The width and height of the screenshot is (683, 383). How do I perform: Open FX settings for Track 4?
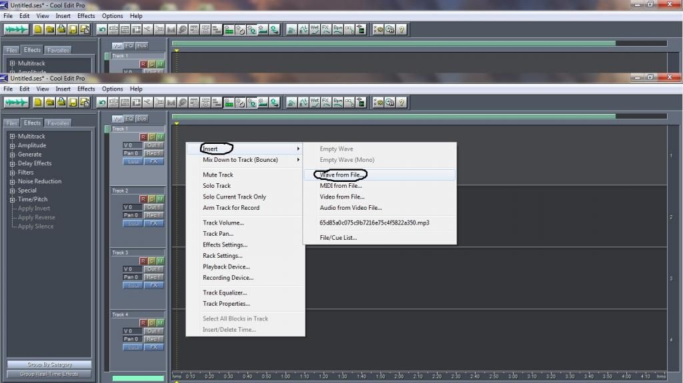(x=153, y=347)
